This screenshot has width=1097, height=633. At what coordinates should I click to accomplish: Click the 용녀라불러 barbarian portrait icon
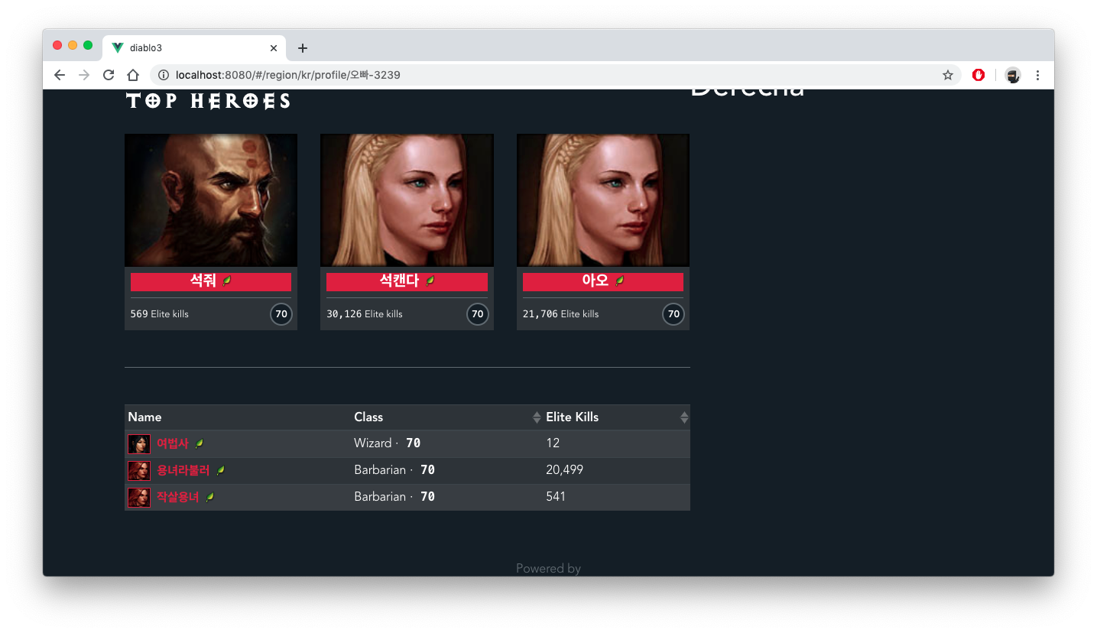pos(139,471)
